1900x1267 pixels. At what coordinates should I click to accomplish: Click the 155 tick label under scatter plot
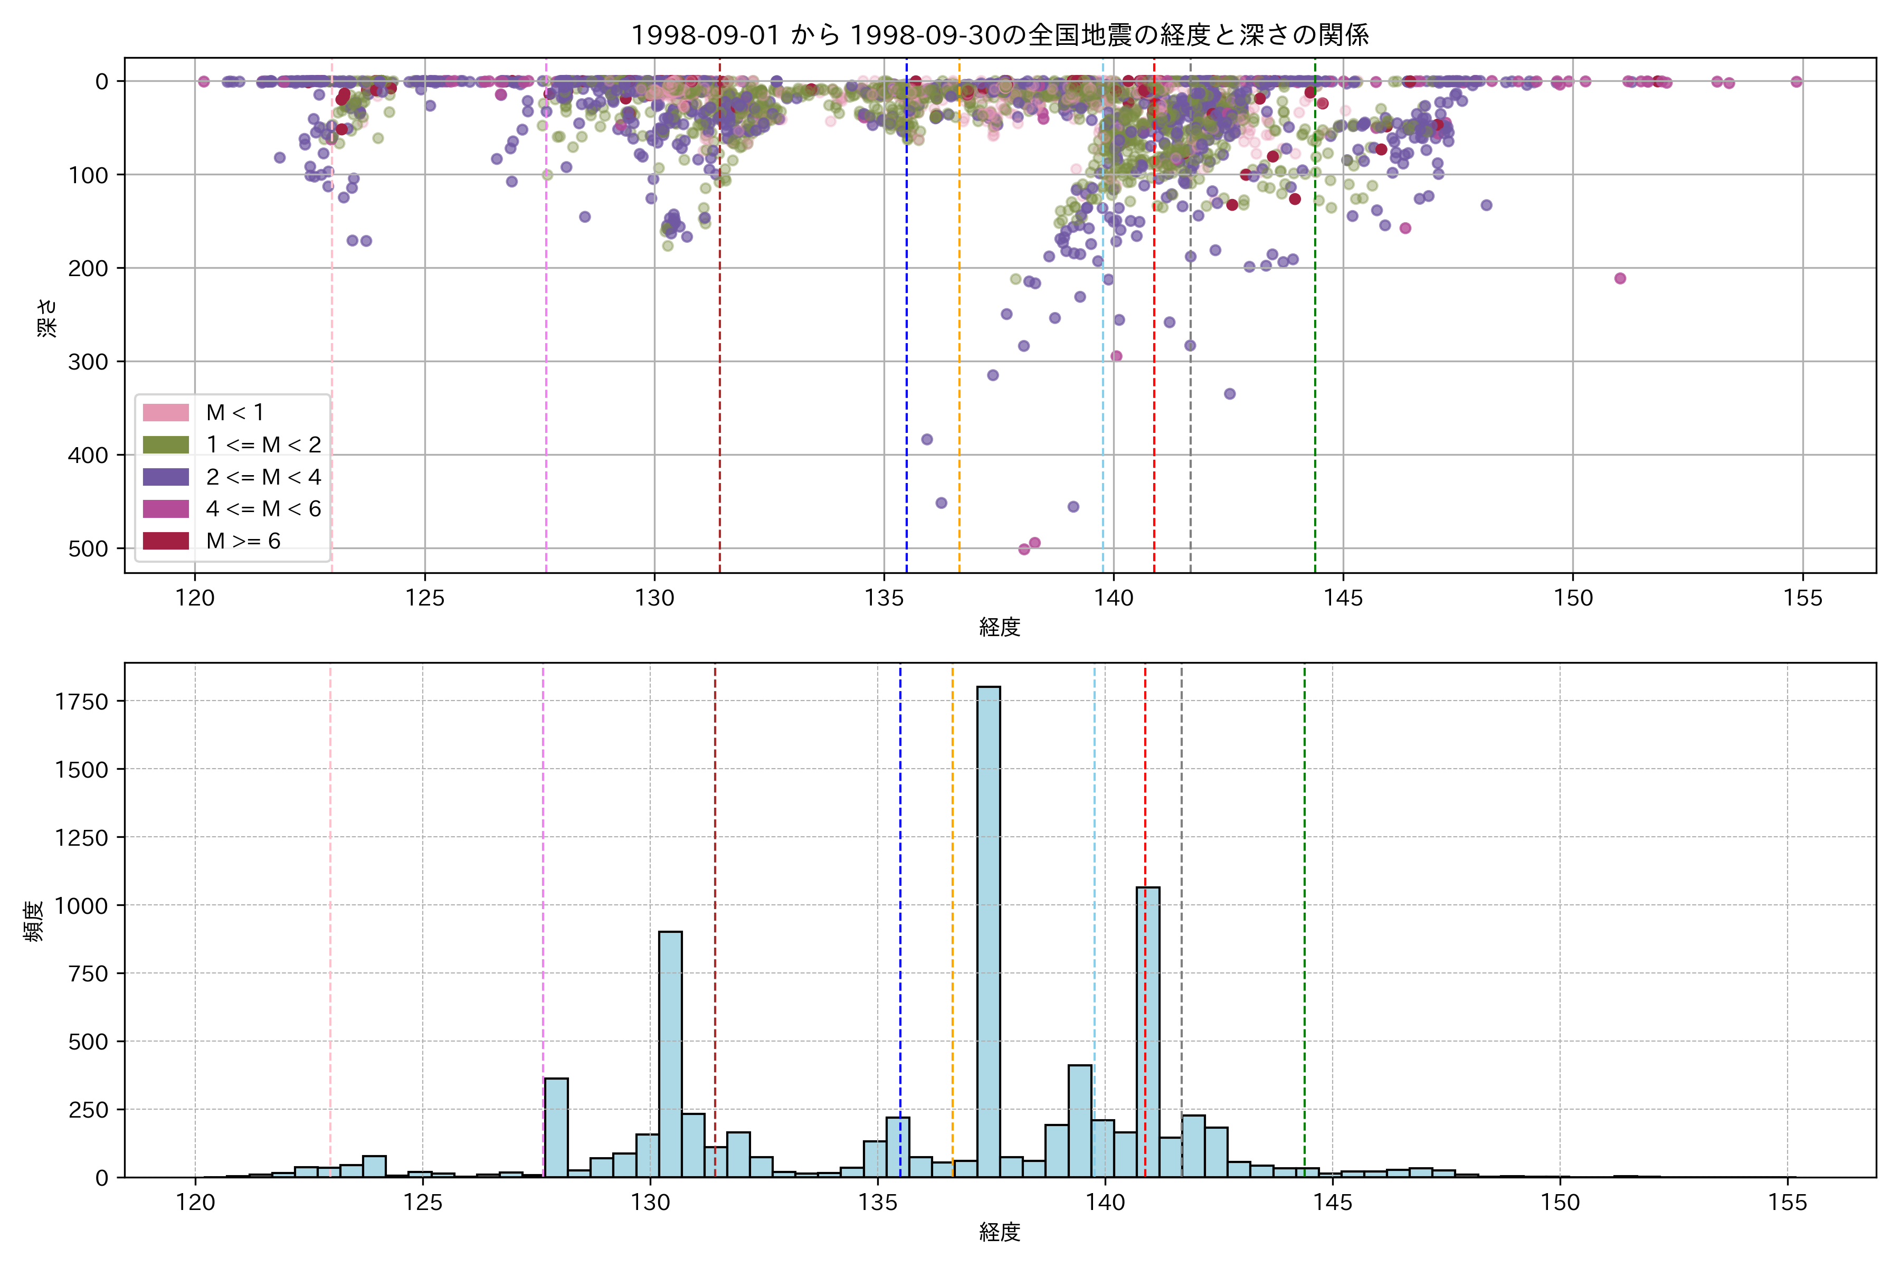[x=1803, y=599]
